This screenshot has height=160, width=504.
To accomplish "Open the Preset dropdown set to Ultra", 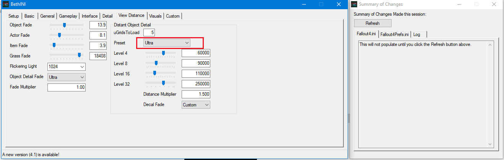I will pos(167,43).
